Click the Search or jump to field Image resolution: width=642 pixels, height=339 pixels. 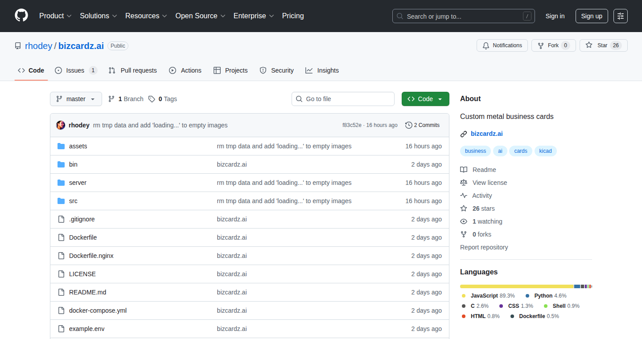[x=464, y=16]
